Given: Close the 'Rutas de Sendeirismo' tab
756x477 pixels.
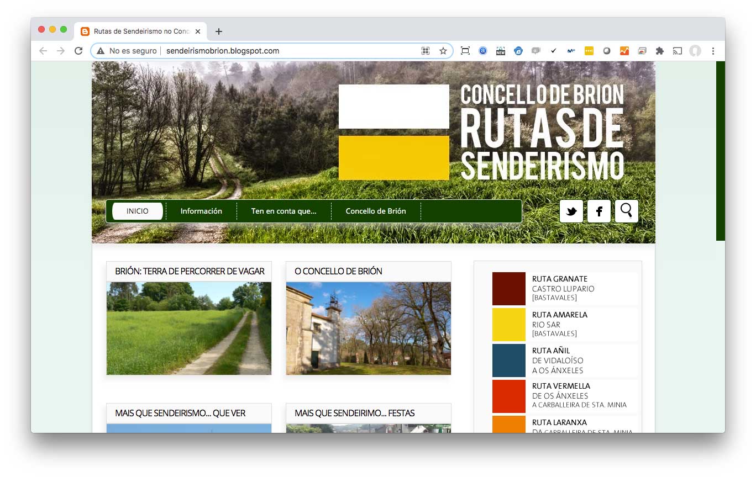Looking at the screenshot, I should point(198,31).
